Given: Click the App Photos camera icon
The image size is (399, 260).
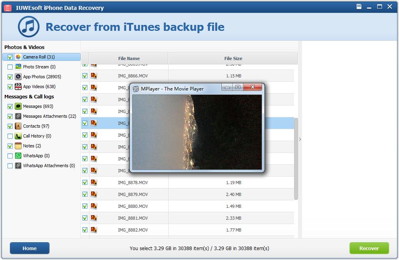Looking at the screenshot, I should tap(18, 77).
